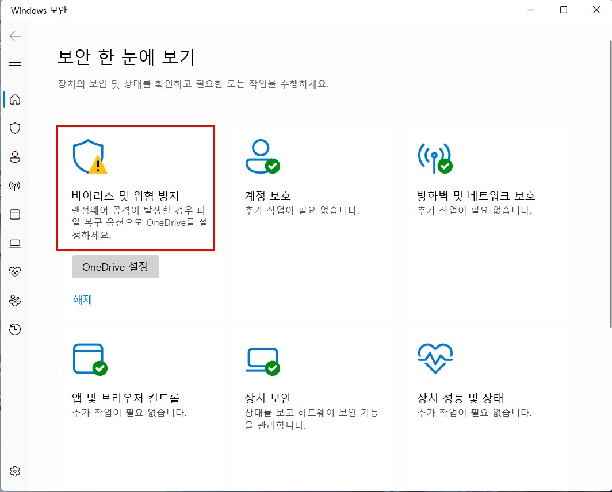Click the 해제 link

(x=82, y=299)
